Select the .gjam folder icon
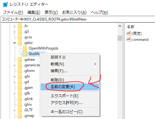This screenshot has width=155, height=119. [x=20, y=88]
